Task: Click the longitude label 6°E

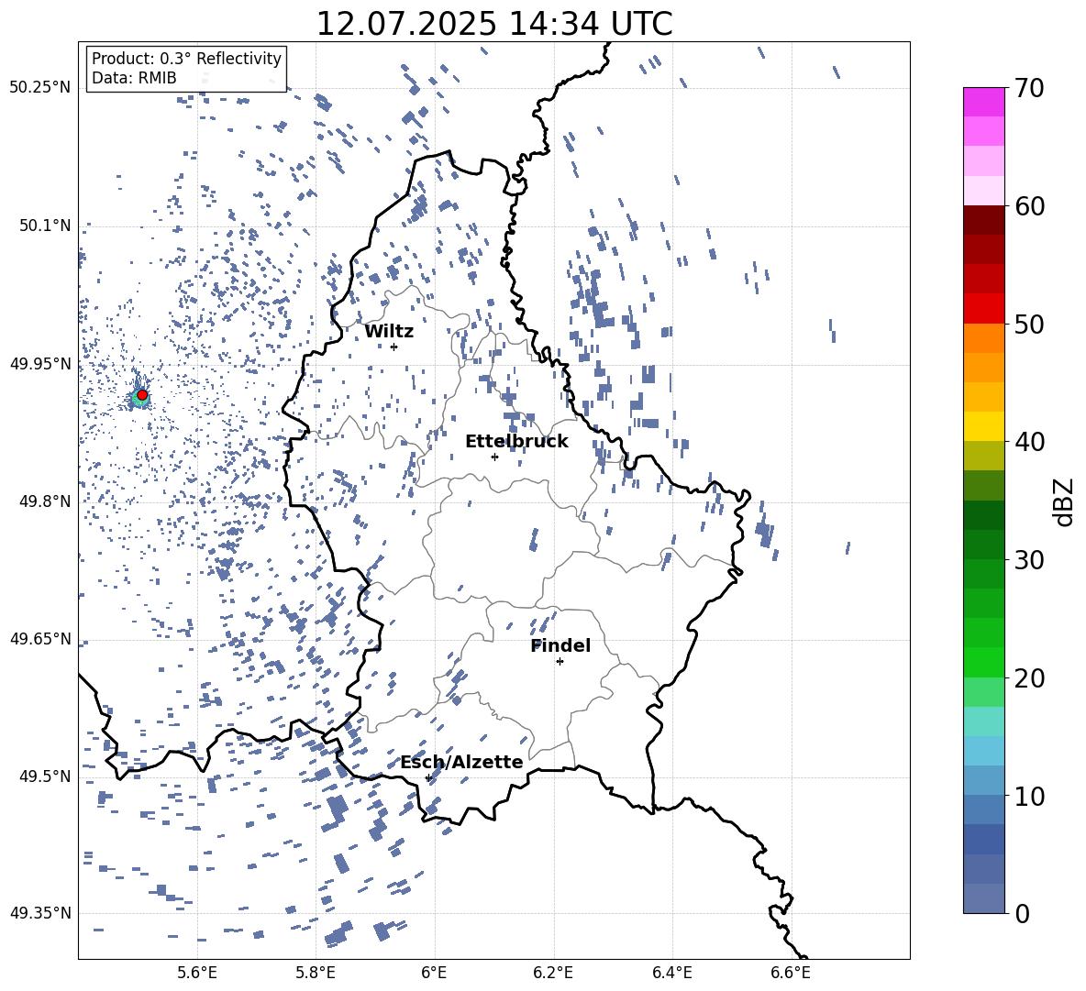Action: click(434, 973)
